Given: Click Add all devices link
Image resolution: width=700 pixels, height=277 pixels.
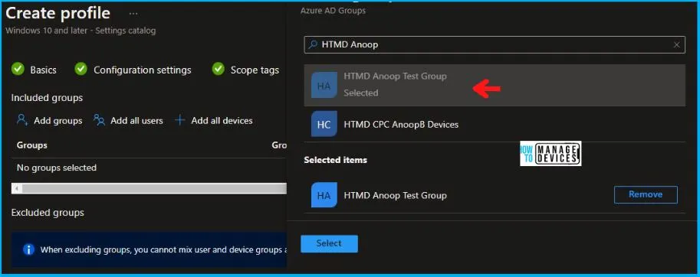Looking at the screenshot, I should coord(222,121).
